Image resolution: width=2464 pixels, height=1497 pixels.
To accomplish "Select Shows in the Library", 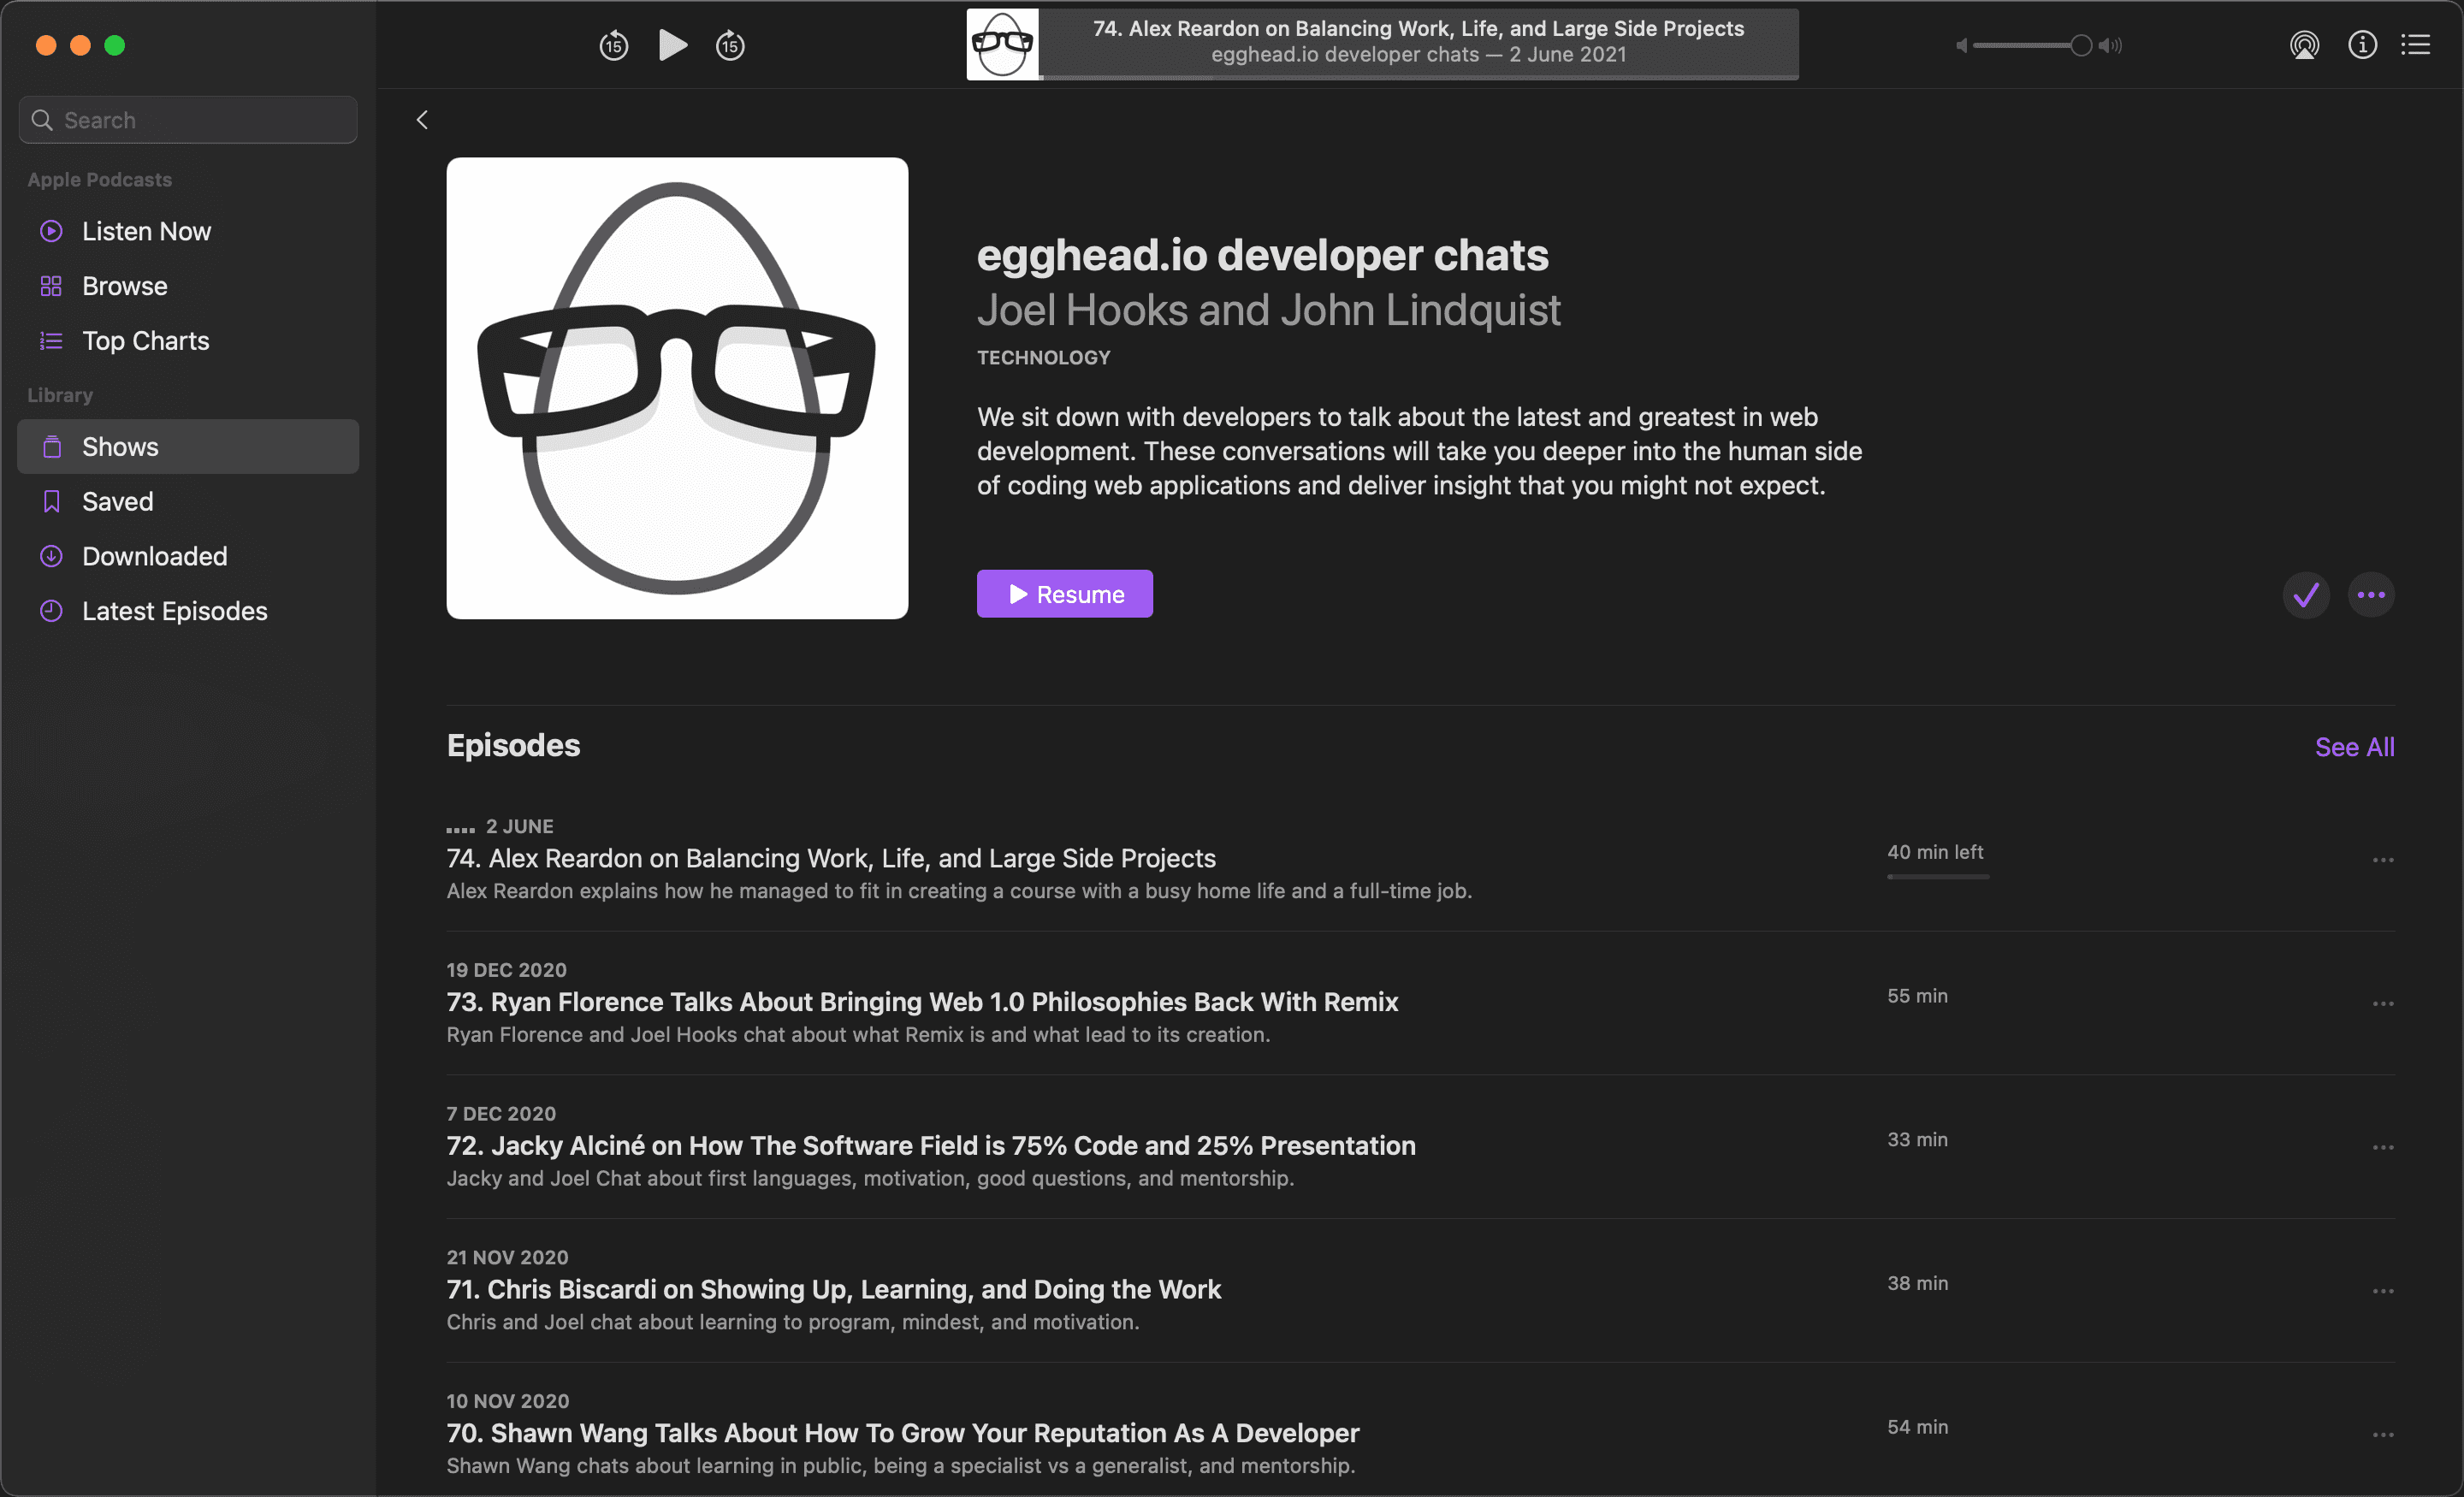I will pos(188,447).
